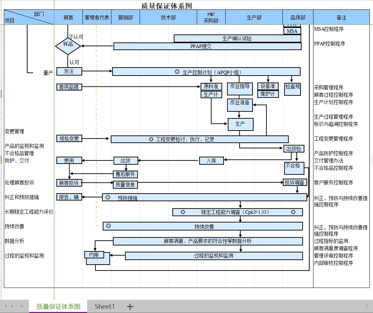Image resolution: width=373 pixels, height=313 pixels.
Task: Click the 顾客 column header
Action: pos(69,17)
